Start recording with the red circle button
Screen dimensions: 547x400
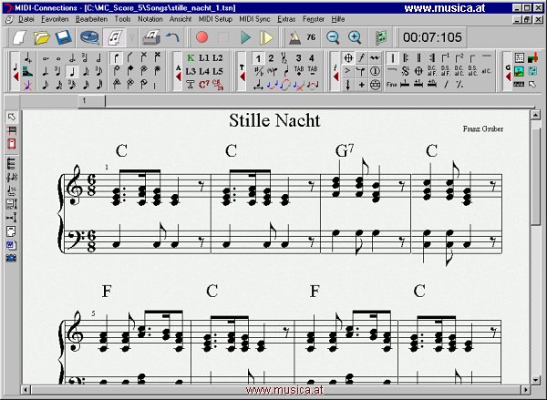pos(202,37)
